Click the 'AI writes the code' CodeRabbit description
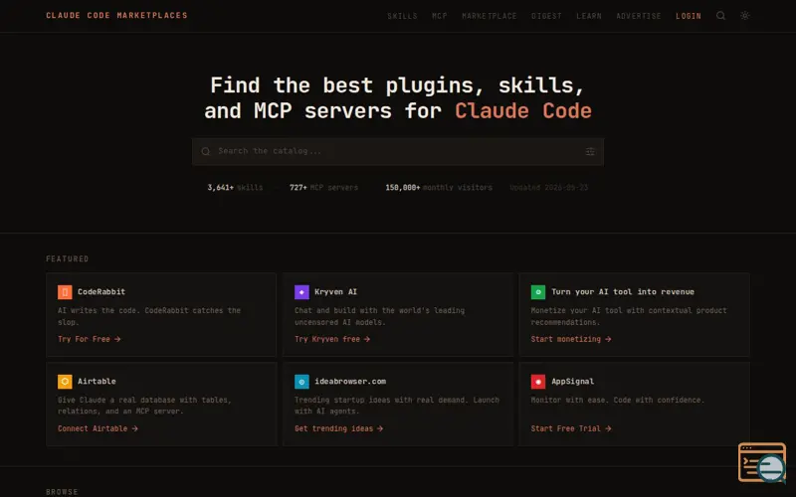 [x=149, y=316]
